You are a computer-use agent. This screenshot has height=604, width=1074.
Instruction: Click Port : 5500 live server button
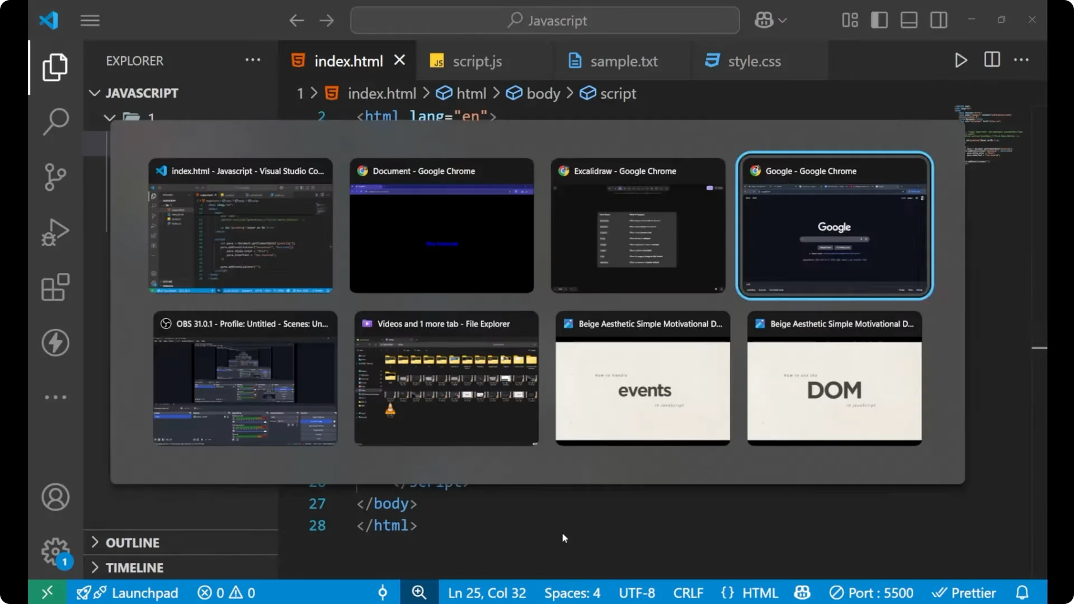click(x=872, y=593)
